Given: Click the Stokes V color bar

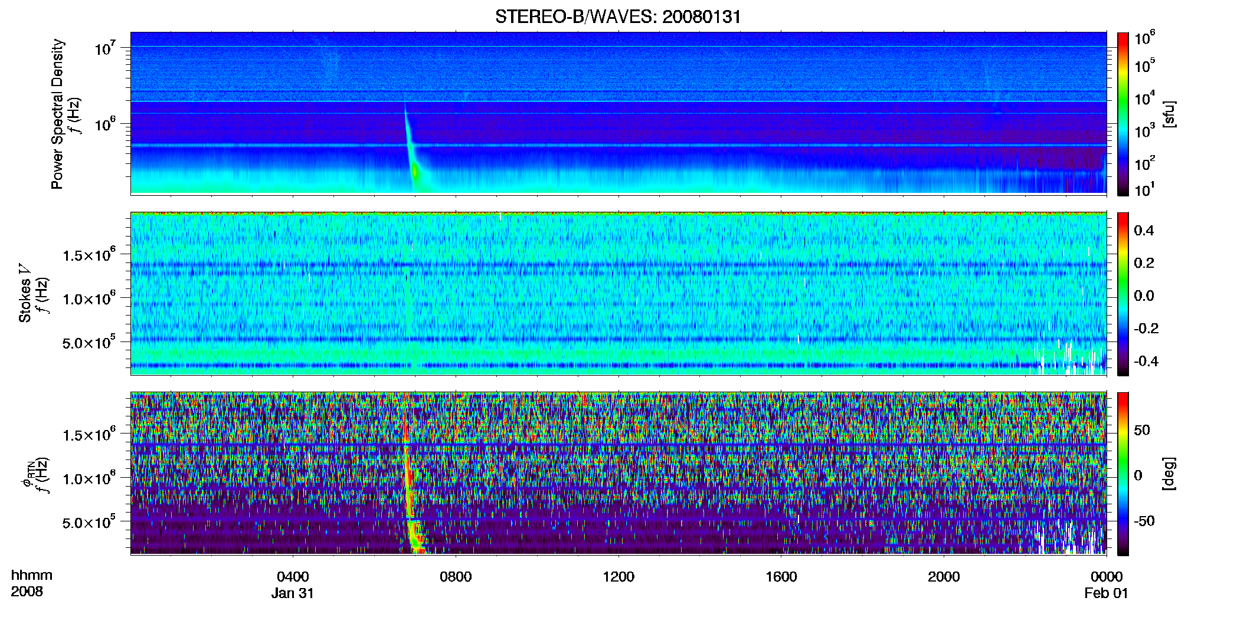Looking at the screenshot, I should tap(1123, 294).
